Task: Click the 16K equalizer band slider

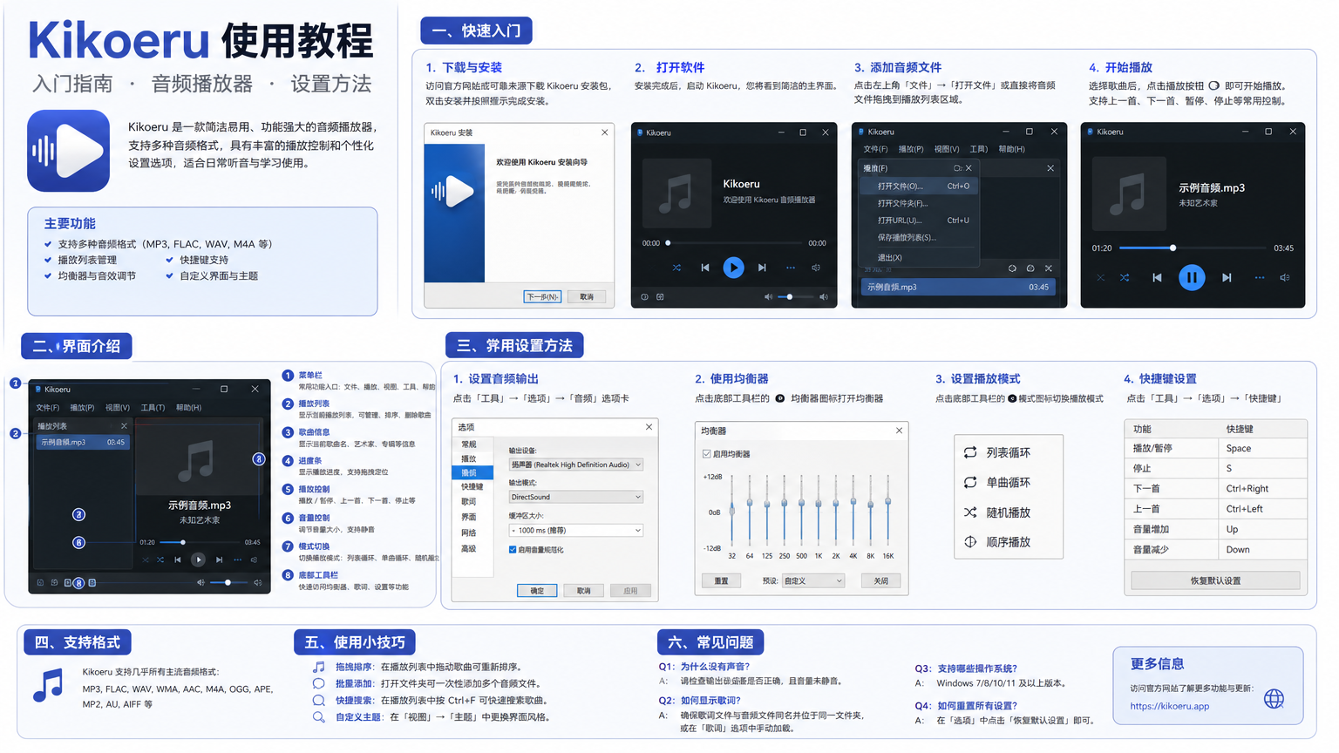Action: pos(887,512)
